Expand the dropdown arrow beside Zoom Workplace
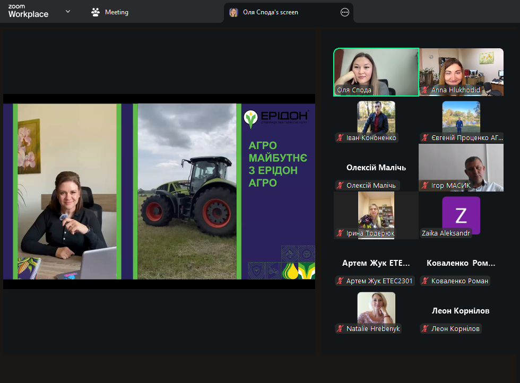 68,12
